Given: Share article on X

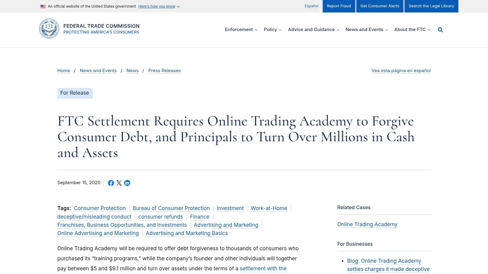Looking at the screenshot, I should [x=119, y=183].
